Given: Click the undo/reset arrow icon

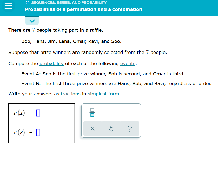Looking at the screenshot, I should click(x=111, y=128).
